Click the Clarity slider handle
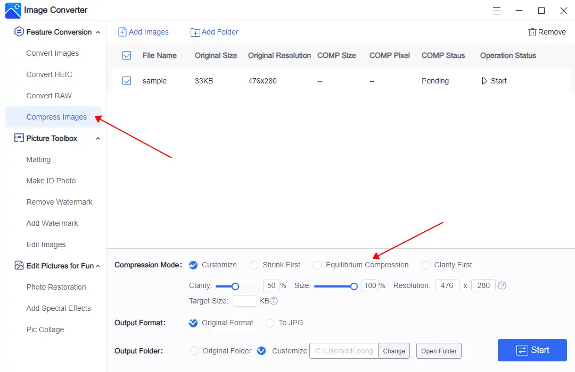Viewport: 575px width, 372px height. pos(235,286)
